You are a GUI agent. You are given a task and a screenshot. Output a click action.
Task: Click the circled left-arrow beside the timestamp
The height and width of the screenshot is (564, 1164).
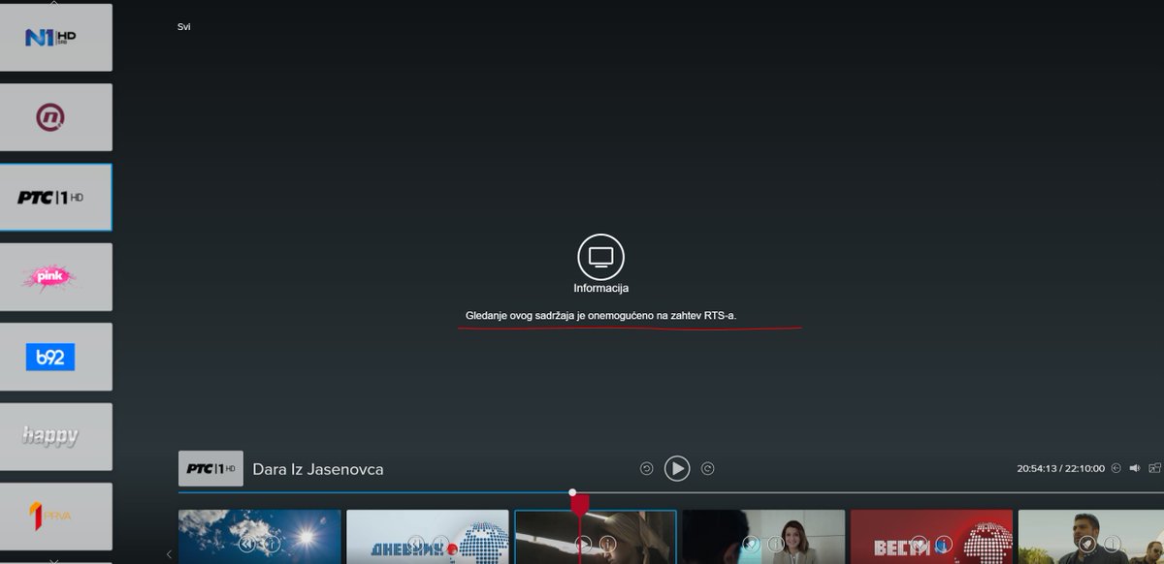(x=1116, y=468)
